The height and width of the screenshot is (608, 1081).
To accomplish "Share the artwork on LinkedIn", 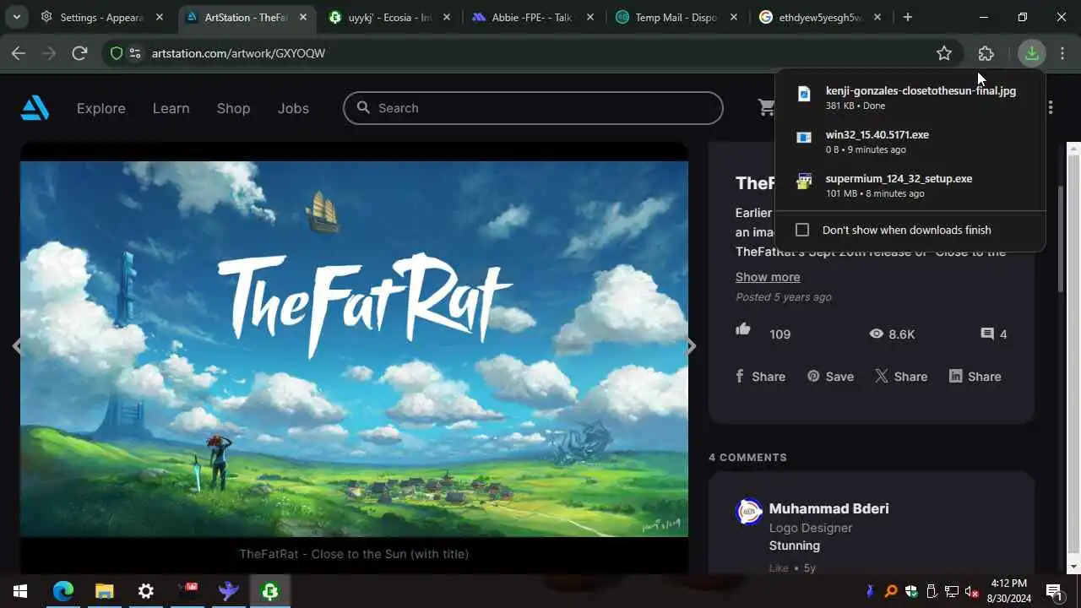I will click(975, 377).
